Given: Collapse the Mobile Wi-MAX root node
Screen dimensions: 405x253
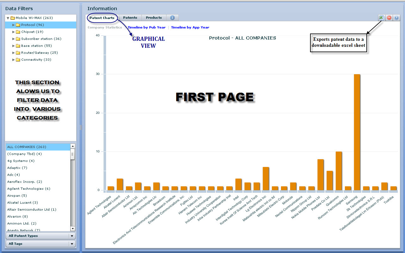Looking at the screenshot, I should click(8, 18).
